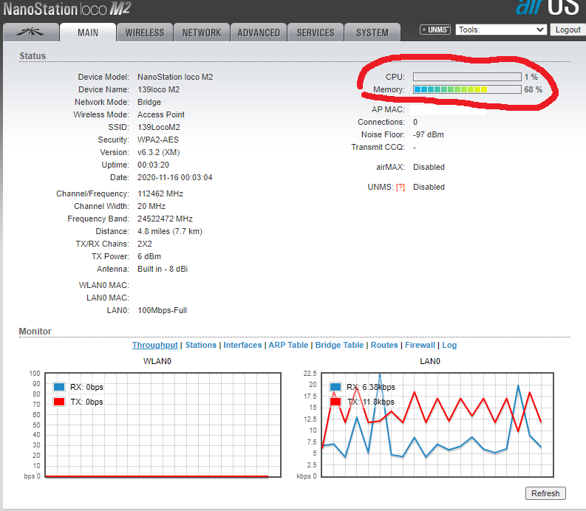586x511 pixels.
Task: Click the UNMS help [?] link
Action: pyautogui.click(x=400, y=187)
